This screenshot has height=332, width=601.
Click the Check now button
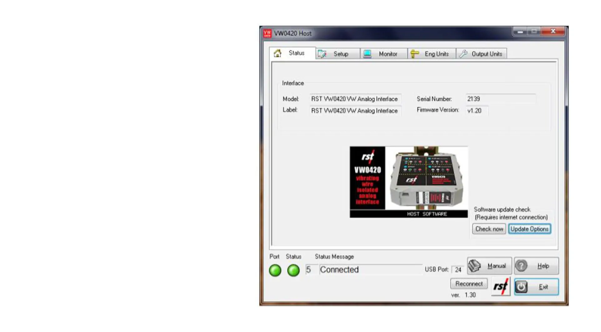point(489,229)
